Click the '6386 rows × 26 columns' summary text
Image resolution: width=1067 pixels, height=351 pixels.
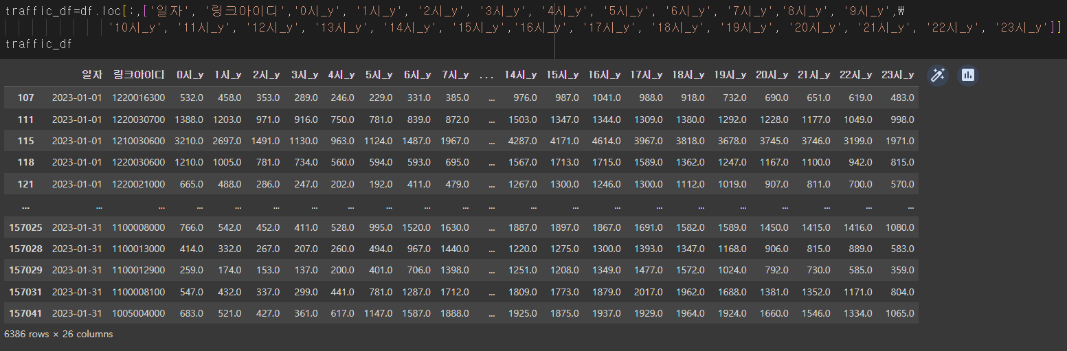(58, 334)
